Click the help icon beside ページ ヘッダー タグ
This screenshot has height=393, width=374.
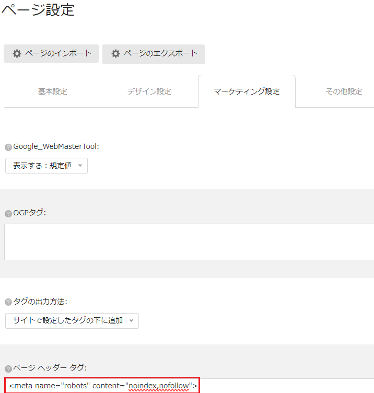click(x=8, y=368)
